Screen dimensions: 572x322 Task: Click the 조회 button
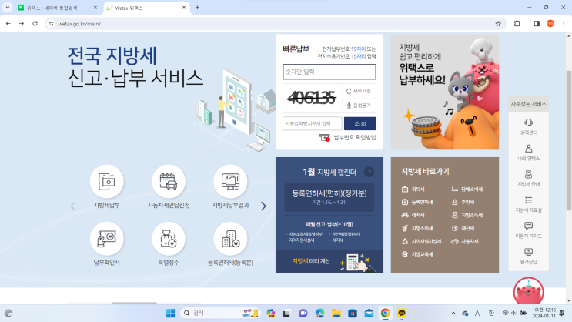coord(360,123)
